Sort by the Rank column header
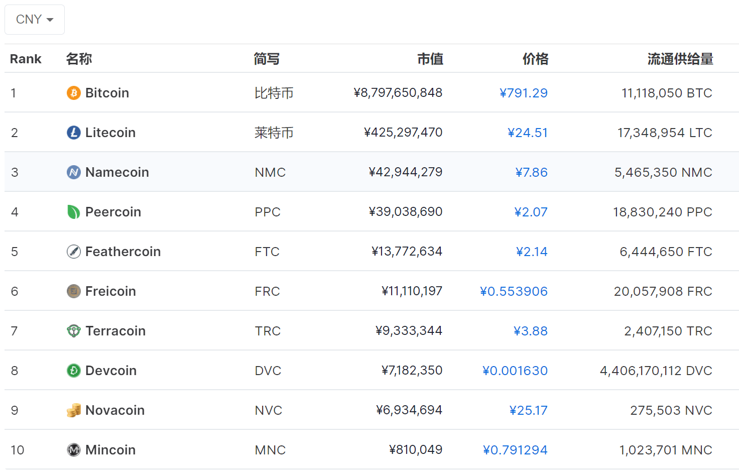Viewport: 739px width, 471px height. tap(26, 59)
